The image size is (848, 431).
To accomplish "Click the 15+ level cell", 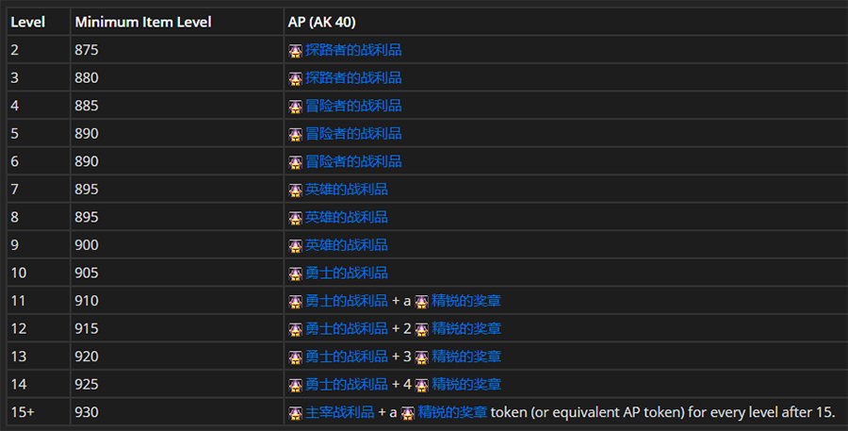I will [x=38, y=412].
